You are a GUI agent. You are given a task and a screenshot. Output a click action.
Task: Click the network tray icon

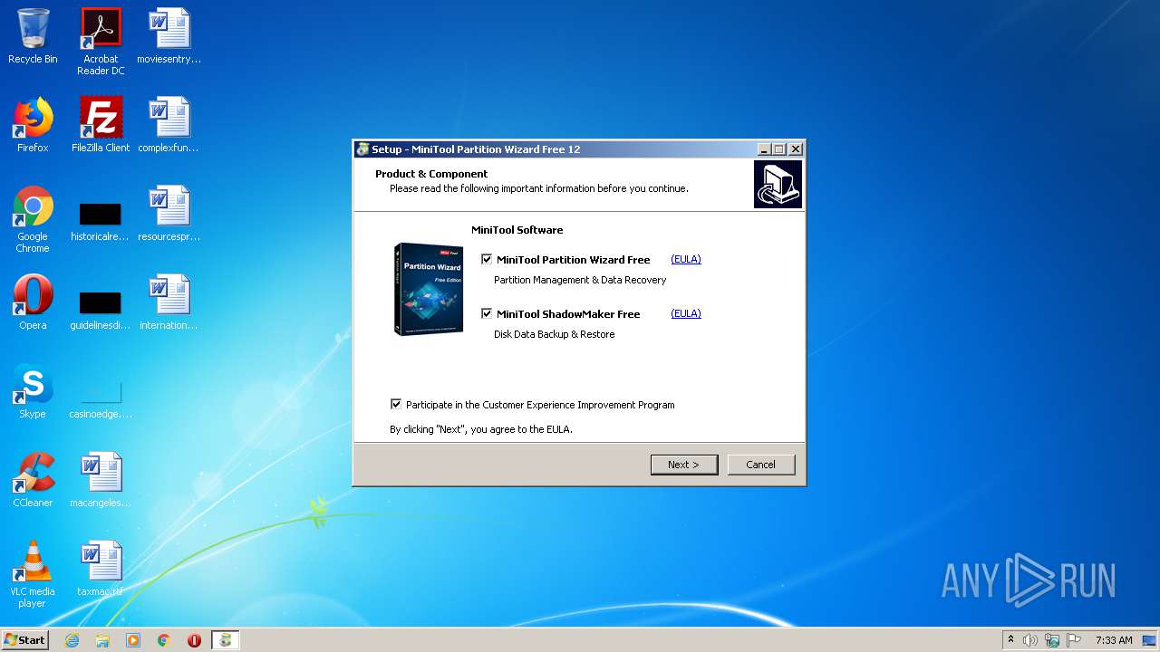point(1052,640)
